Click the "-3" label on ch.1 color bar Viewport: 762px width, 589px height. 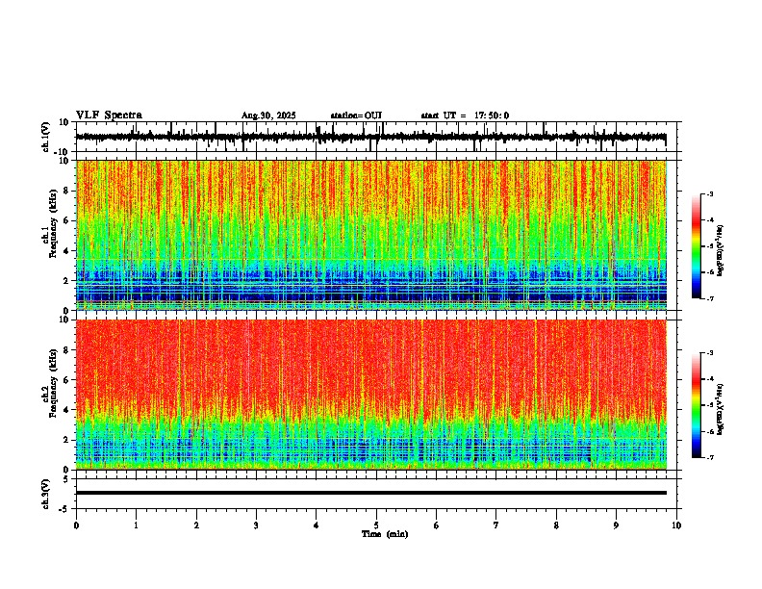(709, 193)
